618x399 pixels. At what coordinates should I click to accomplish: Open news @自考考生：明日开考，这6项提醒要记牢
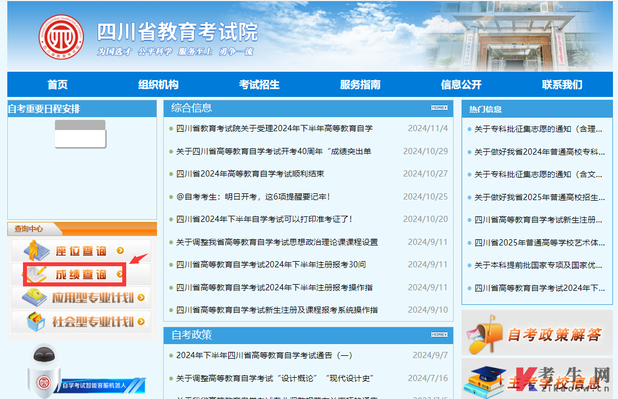click(x=253, y=197)
